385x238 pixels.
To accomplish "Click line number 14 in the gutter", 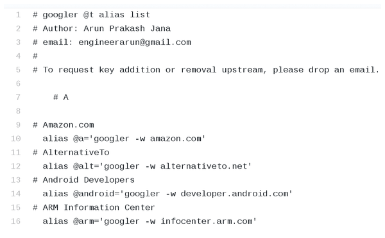I will 16,194.
